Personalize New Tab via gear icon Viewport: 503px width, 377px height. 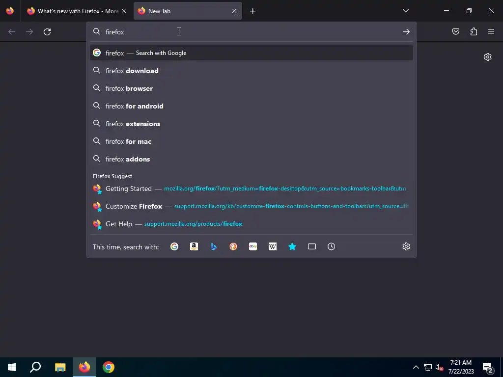(488, 57)
